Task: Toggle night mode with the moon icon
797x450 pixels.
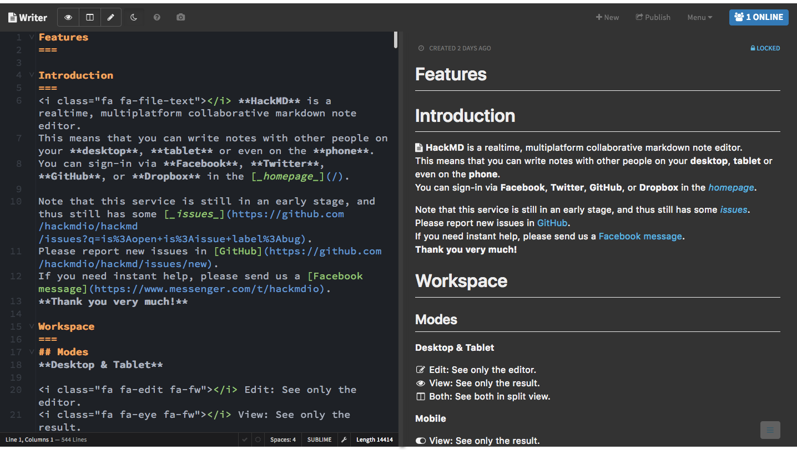Action: [x=134, y=17]
